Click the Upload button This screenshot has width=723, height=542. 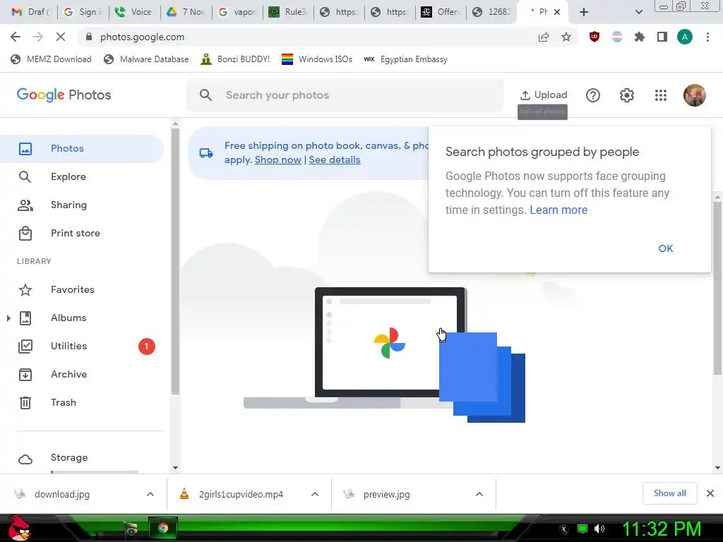pos(543,95)
